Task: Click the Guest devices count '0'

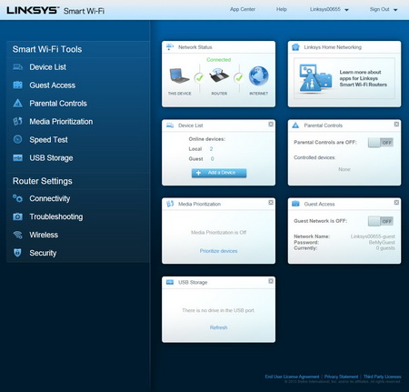Action: point(212,159)
